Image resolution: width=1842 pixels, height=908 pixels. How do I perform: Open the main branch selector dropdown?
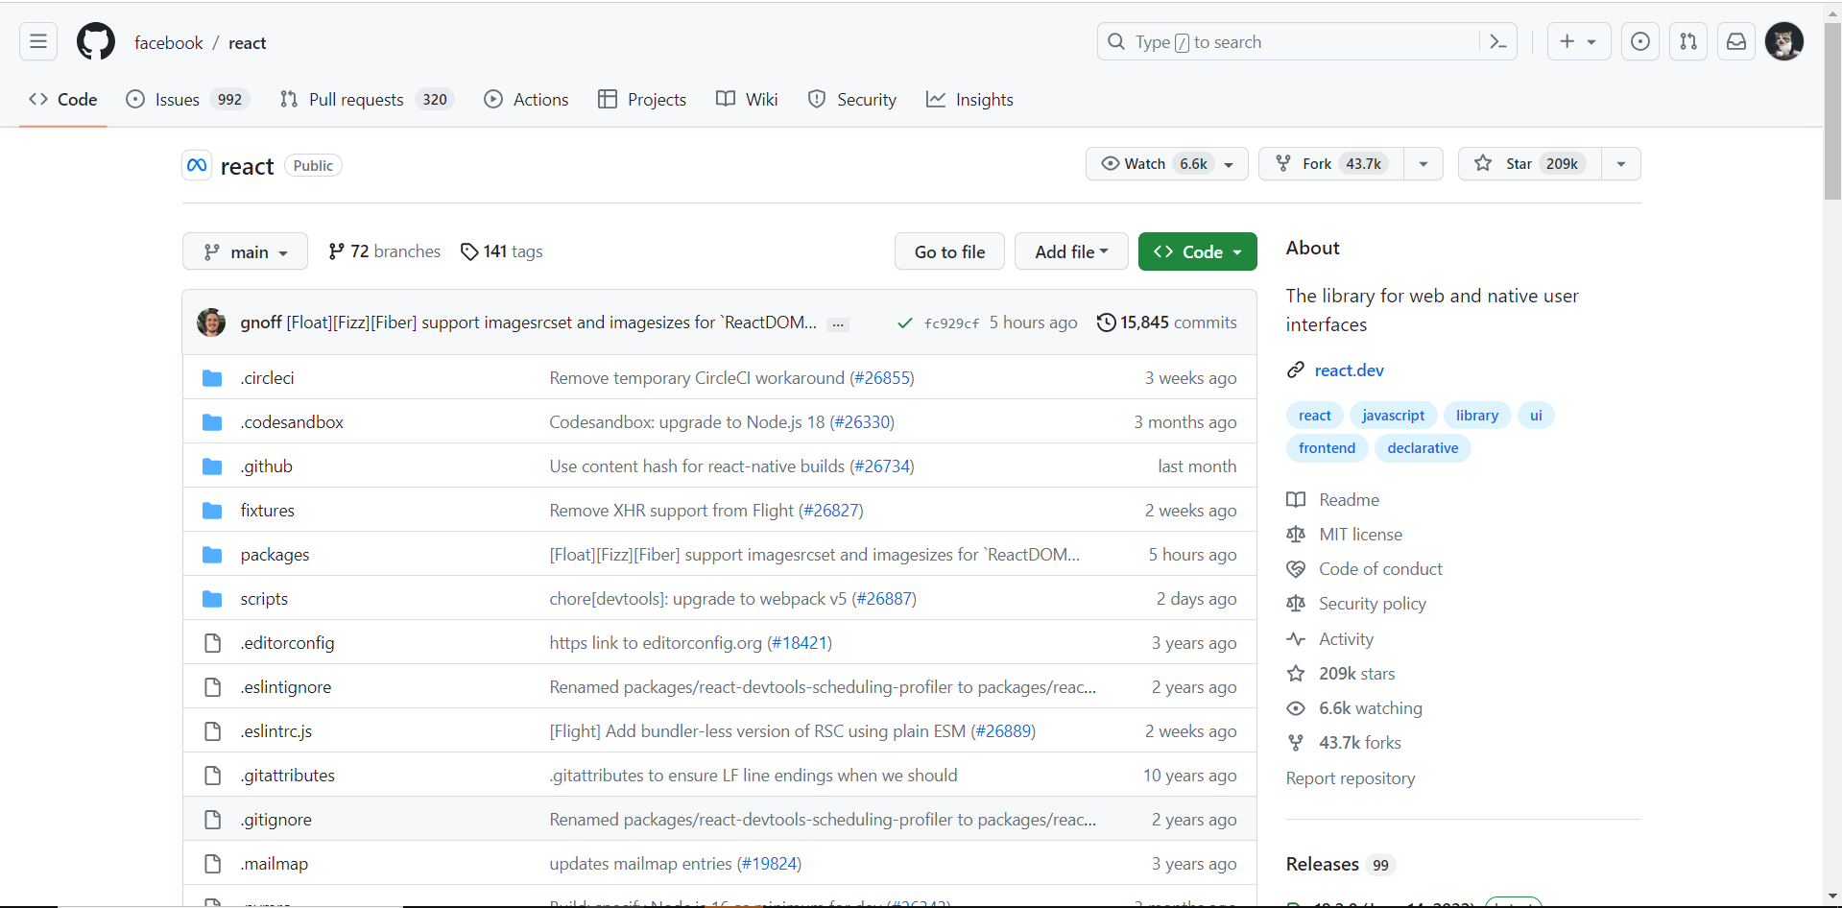tap(245, 251)
